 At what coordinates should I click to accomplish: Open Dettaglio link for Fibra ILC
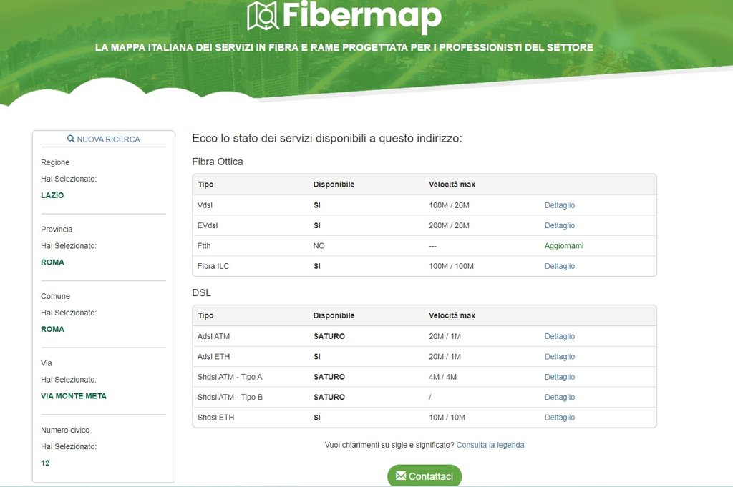(560, 266)
